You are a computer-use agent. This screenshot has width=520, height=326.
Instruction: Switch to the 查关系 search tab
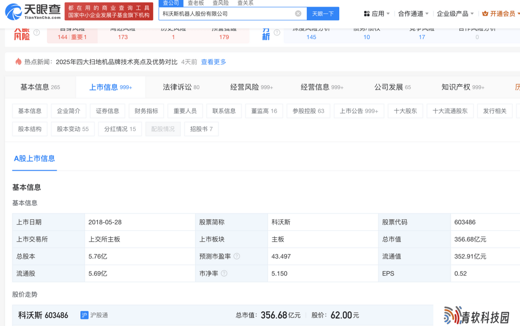245,3
